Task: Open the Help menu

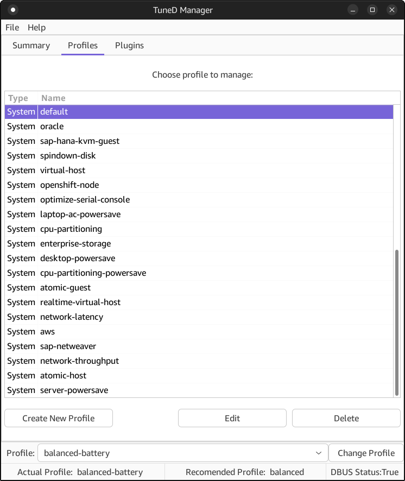Action: click(36, 28)
